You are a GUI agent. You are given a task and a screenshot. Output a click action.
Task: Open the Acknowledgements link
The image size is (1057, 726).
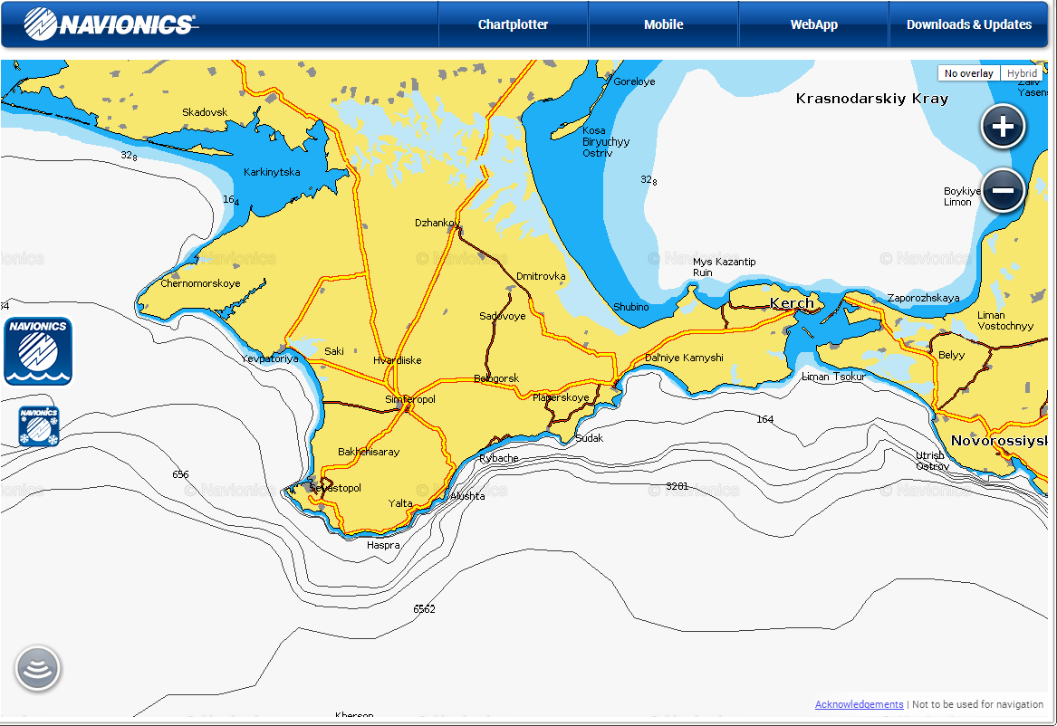(859, 704)
